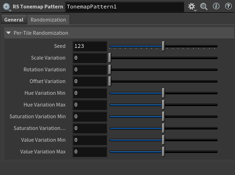Click the Value Variation Max input field

90,152
